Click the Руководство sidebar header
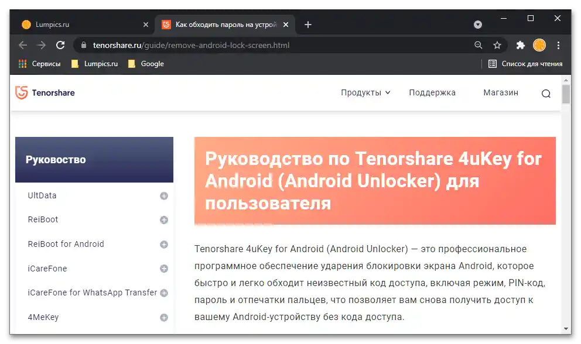Viewport: 581px width, 344px height. [94, 160]
